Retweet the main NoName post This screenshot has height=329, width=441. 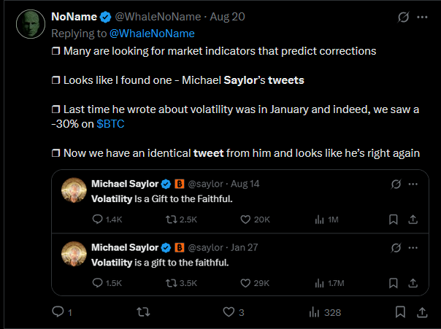pyautogui.click(x=145, y=312)
